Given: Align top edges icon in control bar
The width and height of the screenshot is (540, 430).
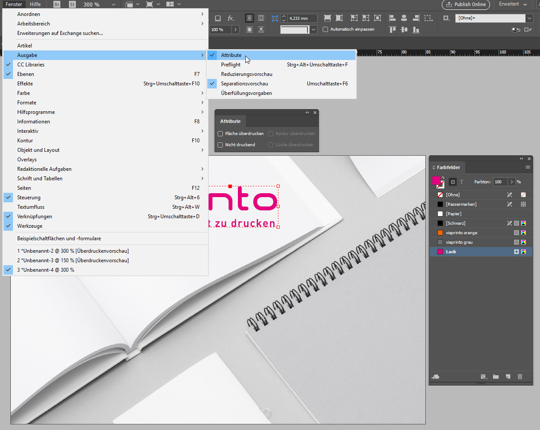Looking at the screenshot, I should click(392, 30).
